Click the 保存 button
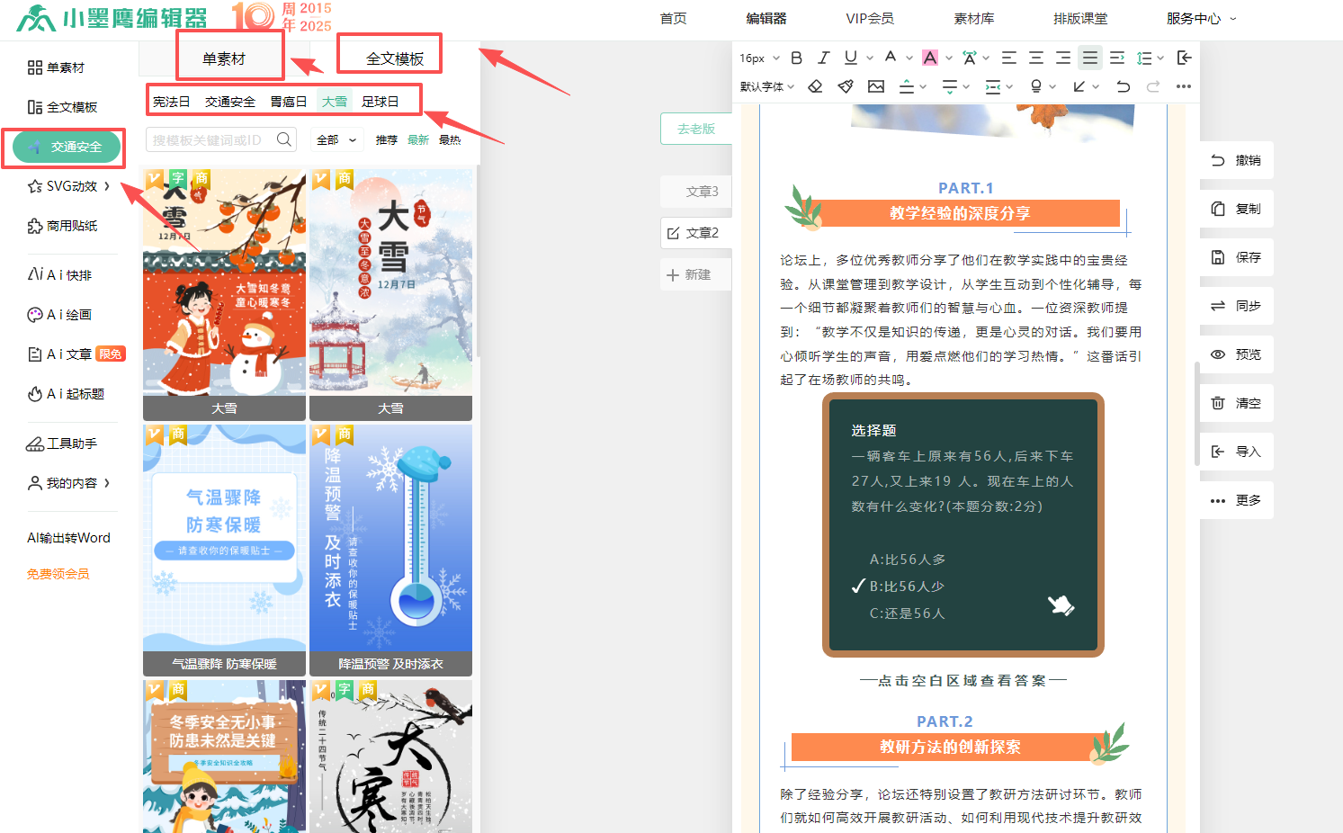Image resolution: width=1343 pixels, height=833 pixels. pos(1237,257)
